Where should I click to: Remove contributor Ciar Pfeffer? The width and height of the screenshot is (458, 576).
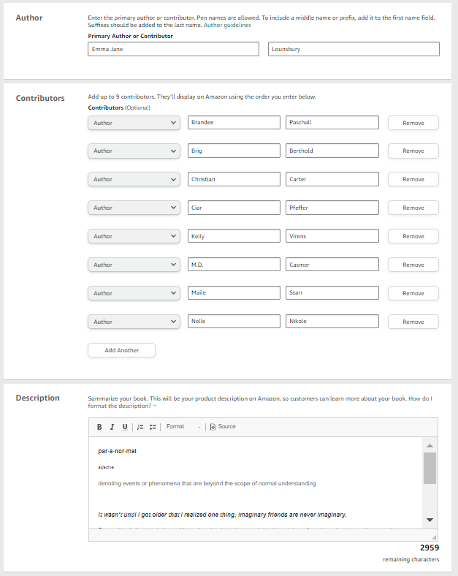tap(413, 208)
